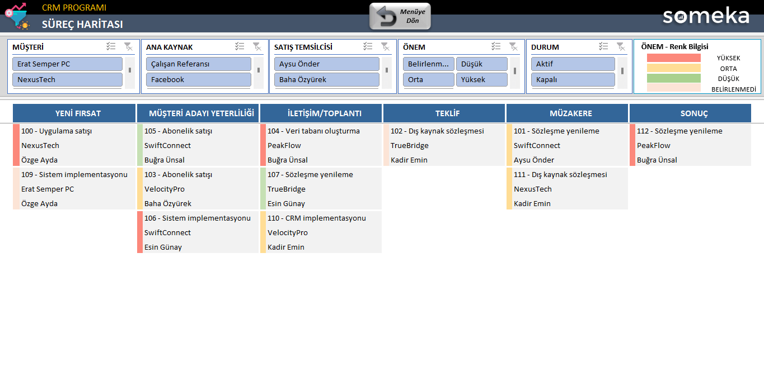764x391 pixels.
Task: Clear the ANA KAYNAK slicer filter
Action: [257, 47]
